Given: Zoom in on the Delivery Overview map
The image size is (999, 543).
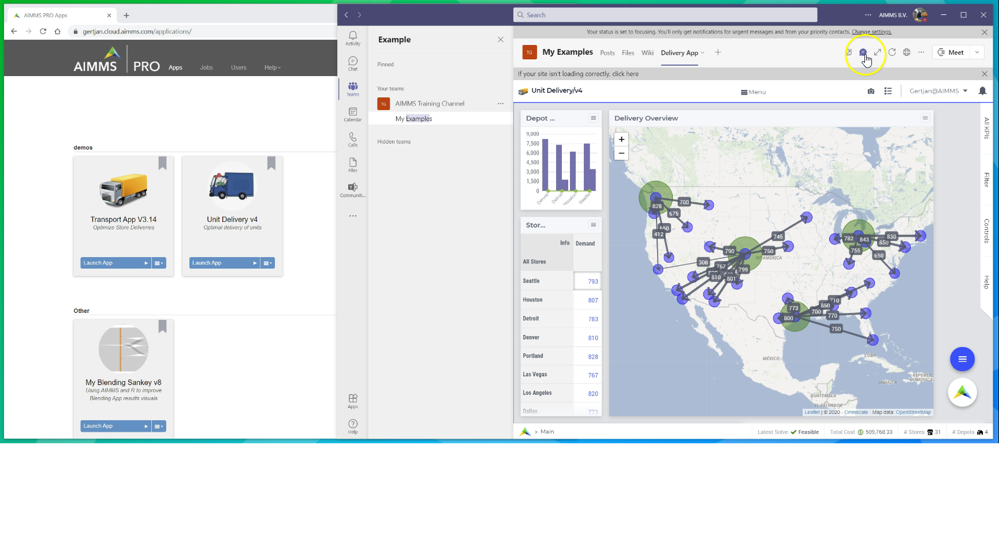Looking at the screenshot, I should tap(621, 139).
